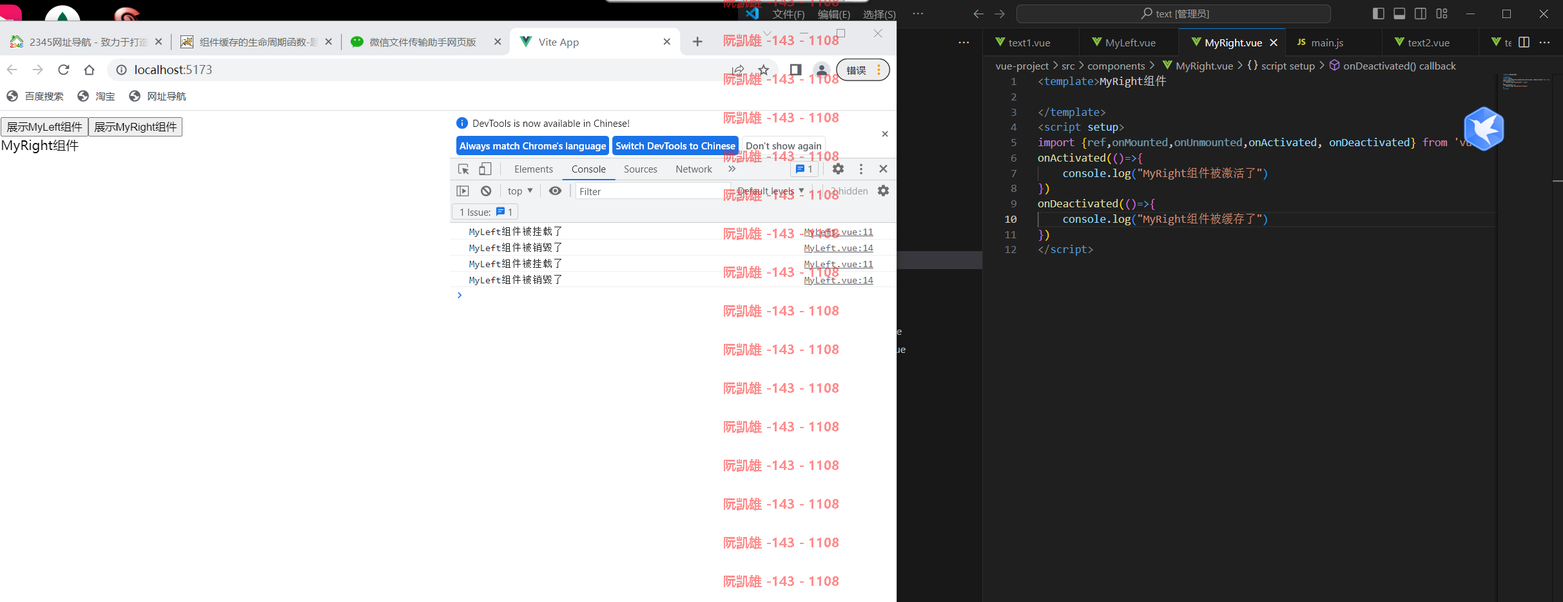Open the Chrome side panel icon

pos(795,70)
